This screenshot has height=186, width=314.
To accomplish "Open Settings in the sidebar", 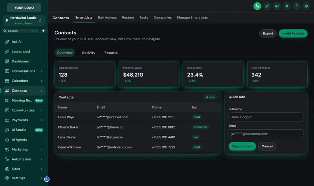I will click(x=24, y=178).
